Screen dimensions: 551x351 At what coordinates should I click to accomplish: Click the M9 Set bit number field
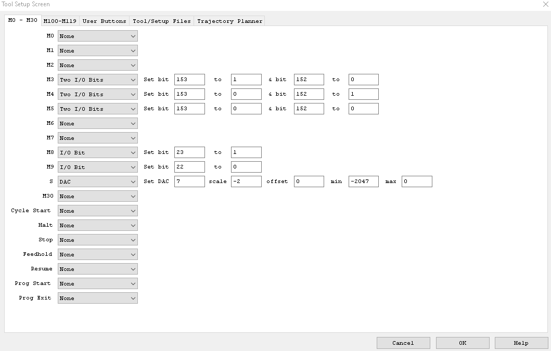pyautogui.click(x=189, y=167)
